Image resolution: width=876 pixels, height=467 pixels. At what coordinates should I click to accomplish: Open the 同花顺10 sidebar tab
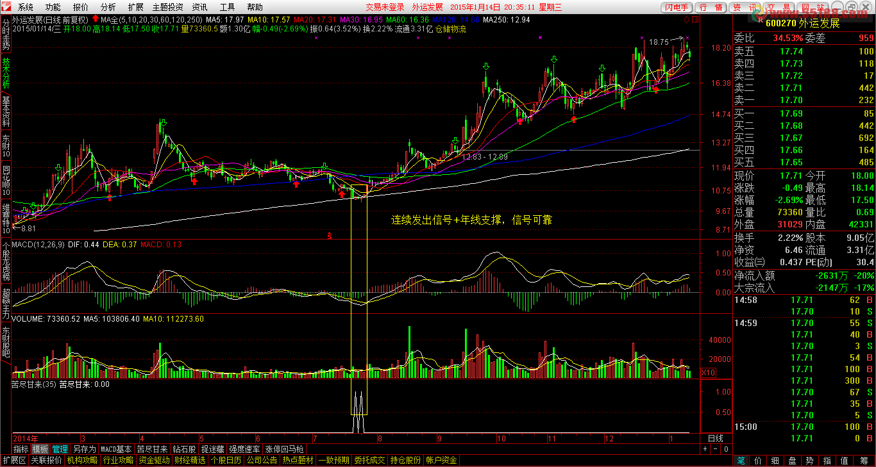(x=6, y=181)
